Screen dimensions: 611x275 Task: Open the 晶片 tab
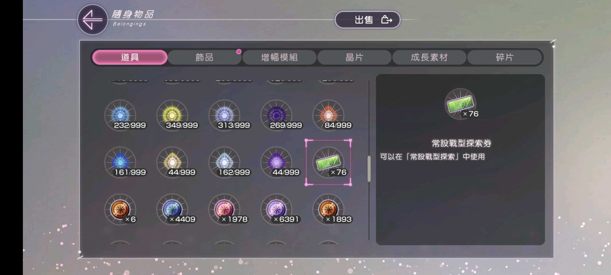[x=354, y=58]
